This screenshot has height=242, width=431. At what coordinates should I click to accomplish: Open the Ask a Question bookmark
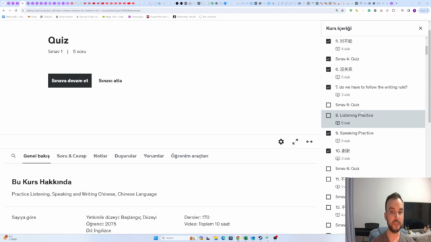point(208,17)
